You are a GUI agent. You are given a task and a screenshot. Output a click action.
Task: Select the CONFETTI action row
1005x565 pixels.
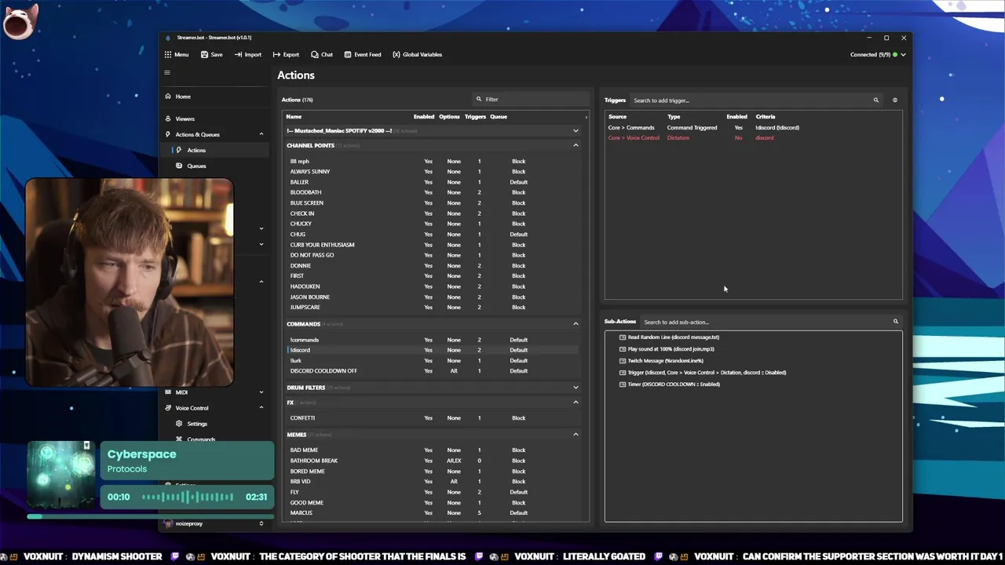click(x=432, y=418)
